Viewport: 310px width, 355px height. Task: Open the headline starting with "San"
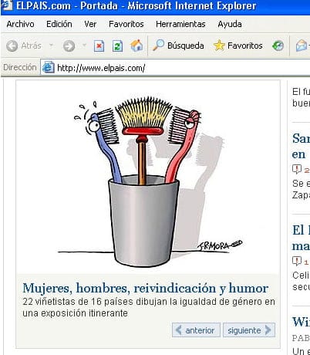point(301,146)
